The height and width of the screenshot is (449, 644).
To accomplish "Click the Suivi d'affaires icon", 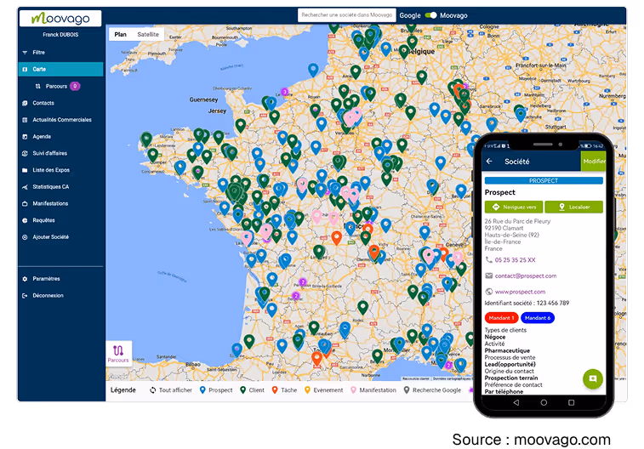I will (25, 154).
